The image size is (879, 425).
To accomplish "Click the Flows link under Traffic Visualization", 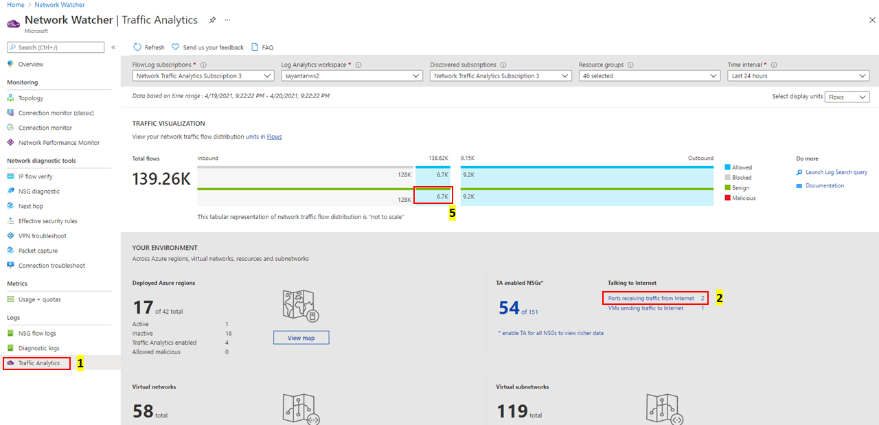I will 274,137.
